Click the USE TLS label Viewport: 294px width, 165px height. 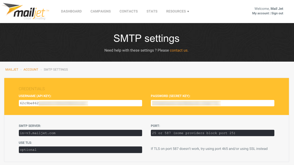pos(25,143)
